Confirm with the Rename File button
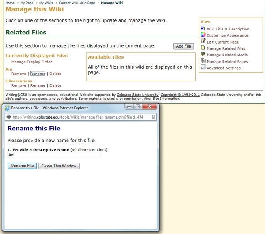Viewport: 265px width, 234px height. [x=22, y=166]
